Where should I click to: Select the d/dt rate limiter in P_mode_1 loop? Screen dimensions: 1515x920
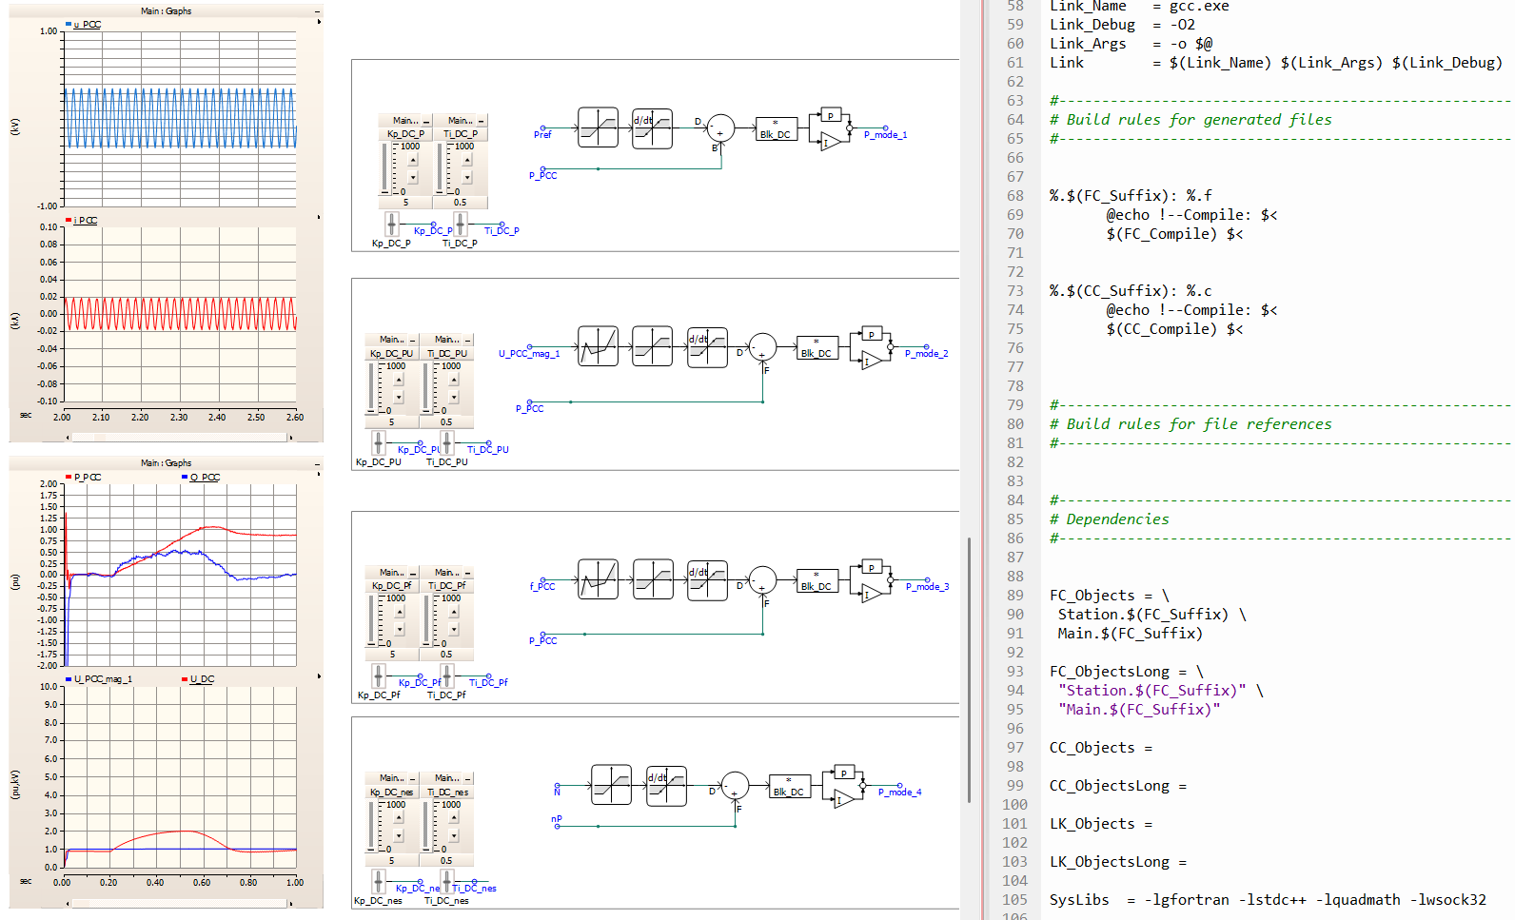pyautogui.click(x=652, y=127)
